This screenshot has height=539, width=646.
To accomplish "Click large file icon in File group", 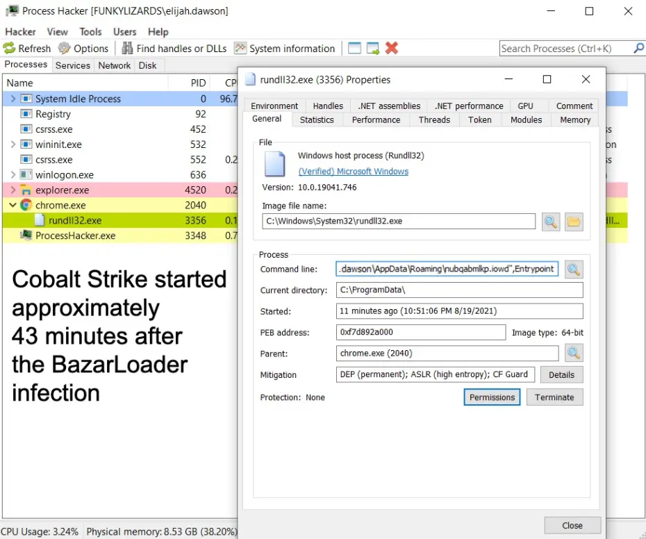I will [274, 164].
